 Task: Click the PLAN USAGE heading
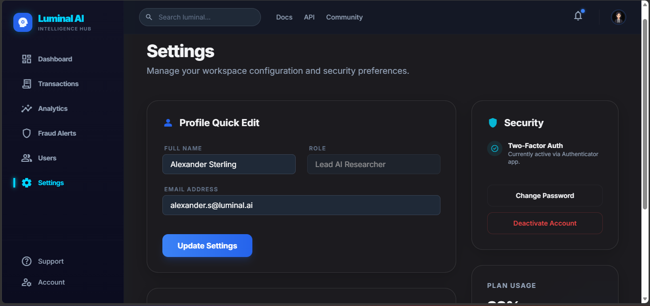click(511, 286)
